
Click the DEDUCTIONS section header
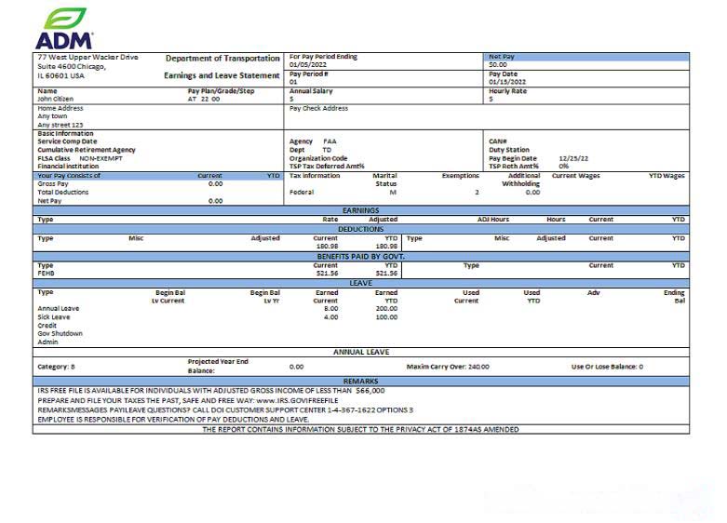[360, 229]
